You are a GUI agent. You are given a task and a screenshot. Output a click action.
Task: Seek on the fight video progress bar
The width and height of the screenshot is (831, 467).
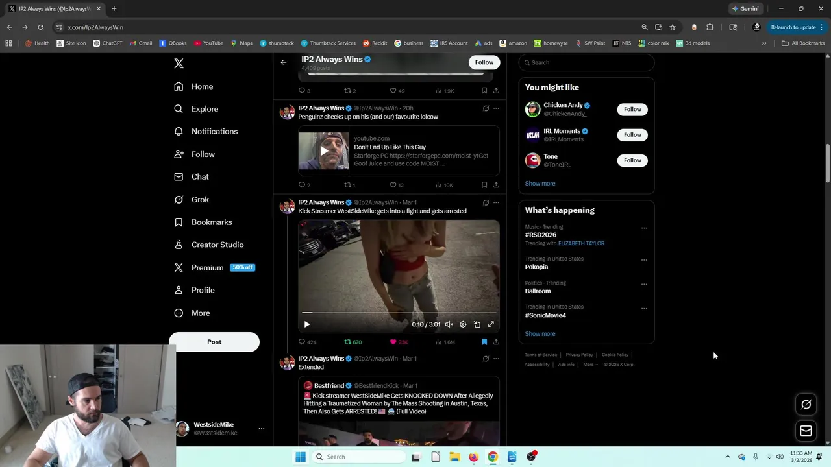coord(399,313)
